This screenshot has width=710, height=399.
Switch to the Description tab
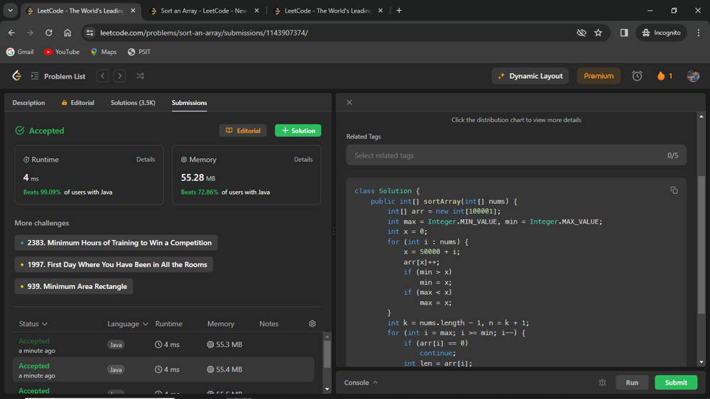(28, 103)
